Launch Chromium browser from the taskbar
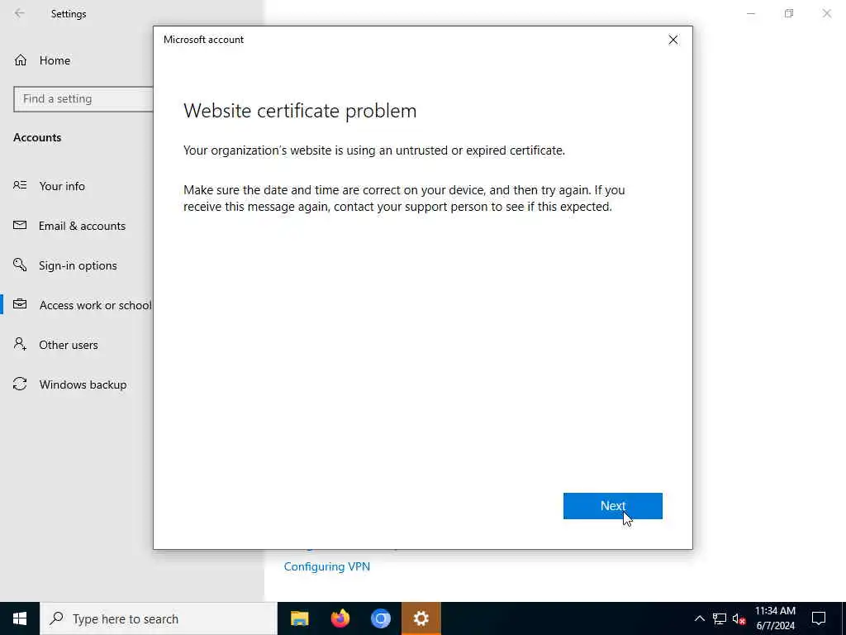Image resolution: width=846 pixels, height=635 pixels. coord(380,618)
